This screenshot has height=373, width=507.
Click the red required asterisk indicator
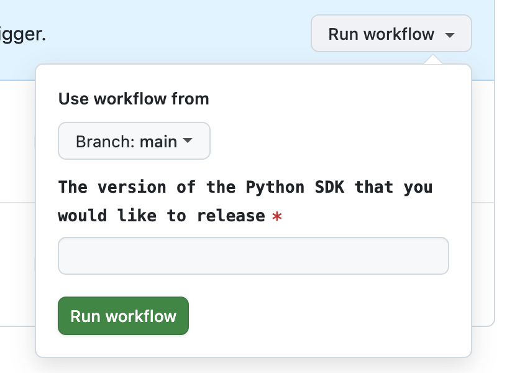(x=278, y=216)
